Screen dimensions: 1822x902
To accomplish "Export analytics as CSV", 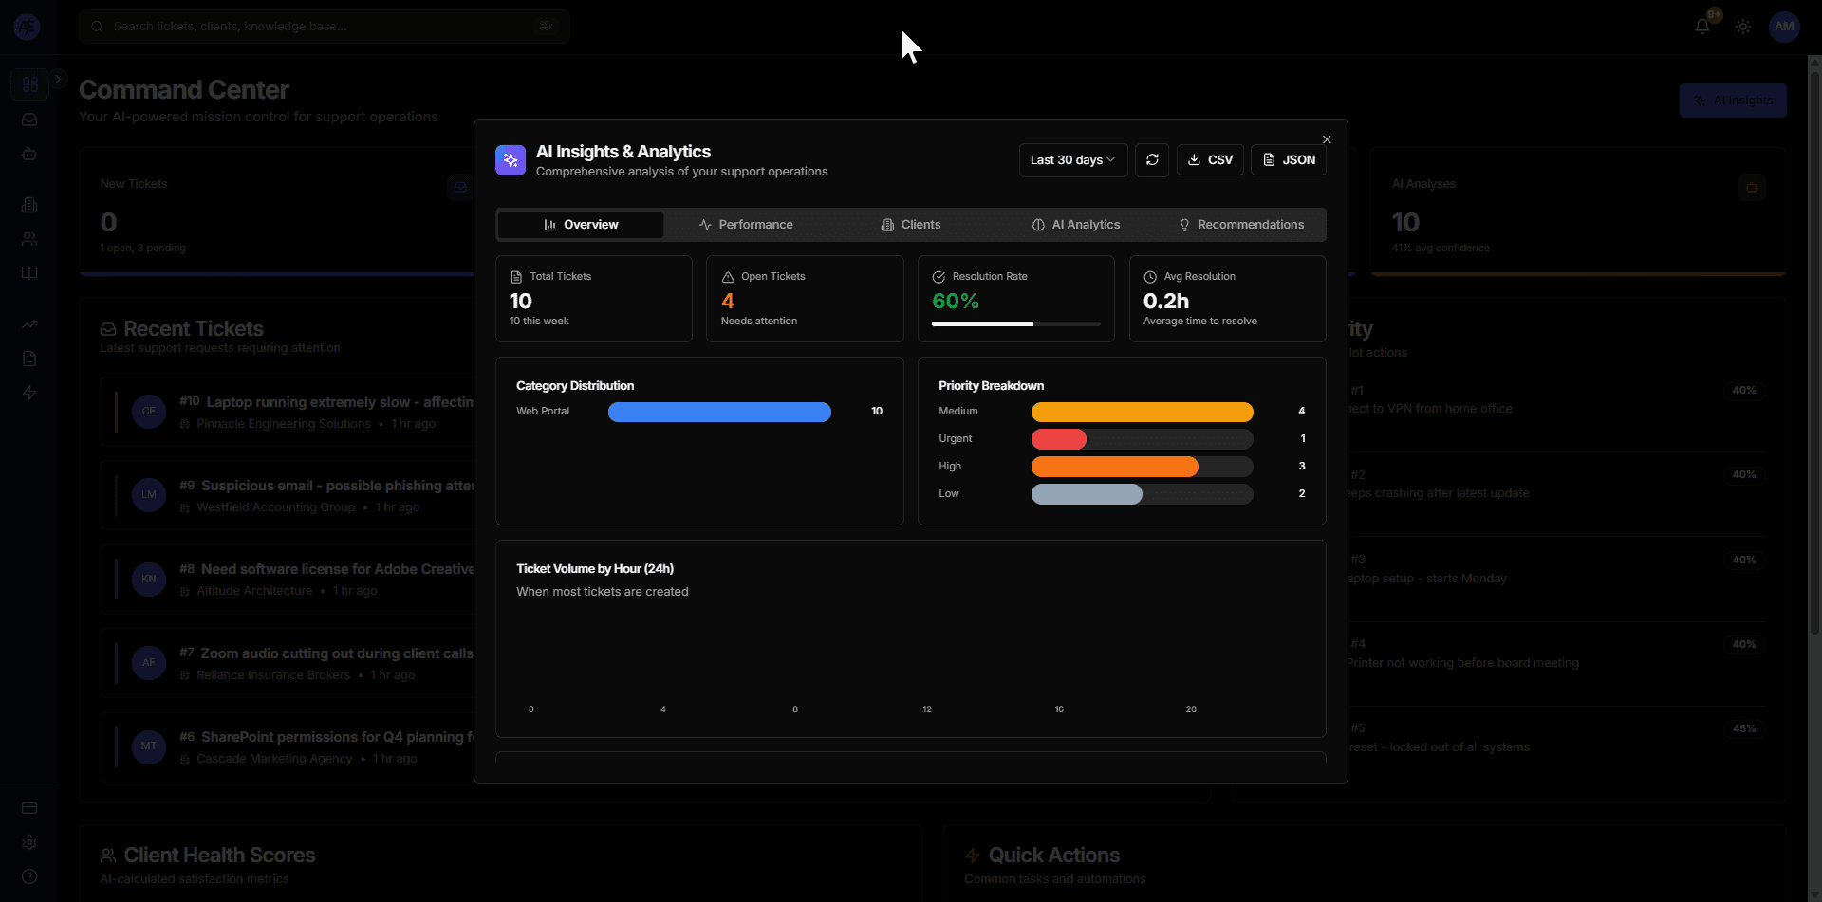I will pos(1210,159).
